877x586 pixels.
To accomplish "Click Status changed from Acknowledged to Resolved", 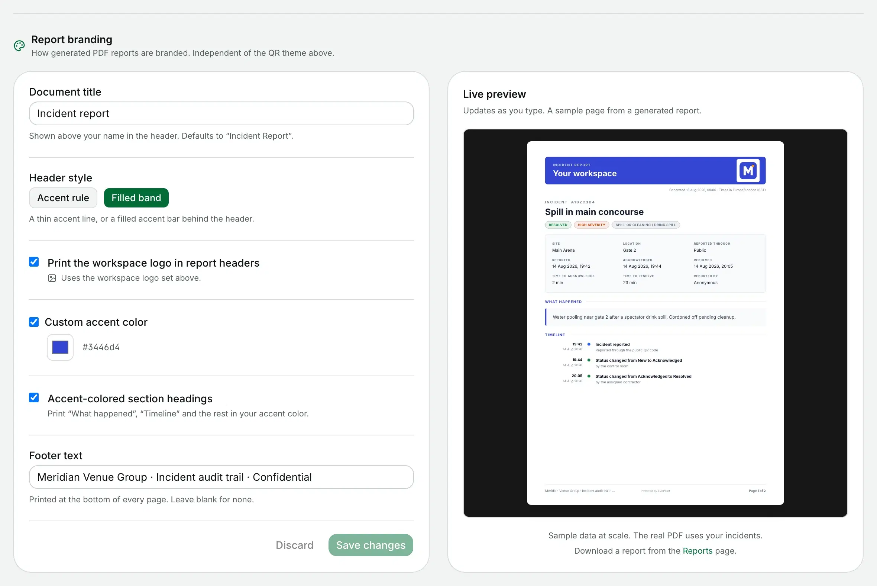I will point(643,376).
